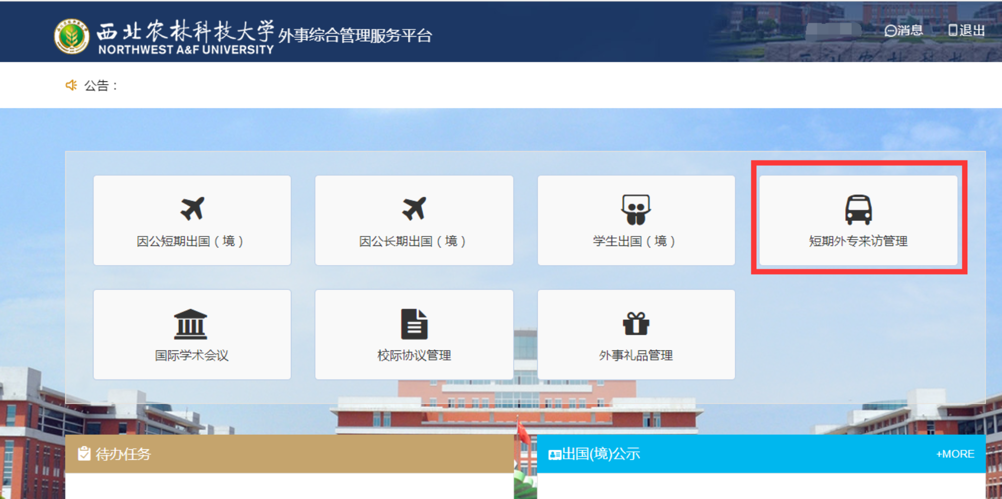Click the blurred username in the header
The height and width of the screenshot is (499, 1002).
click(x=833, y=30)
